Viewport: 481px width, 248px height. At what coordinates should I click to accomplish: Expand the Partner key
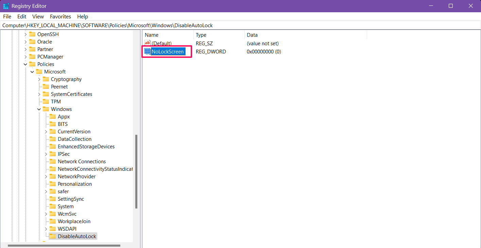[25, 49]
